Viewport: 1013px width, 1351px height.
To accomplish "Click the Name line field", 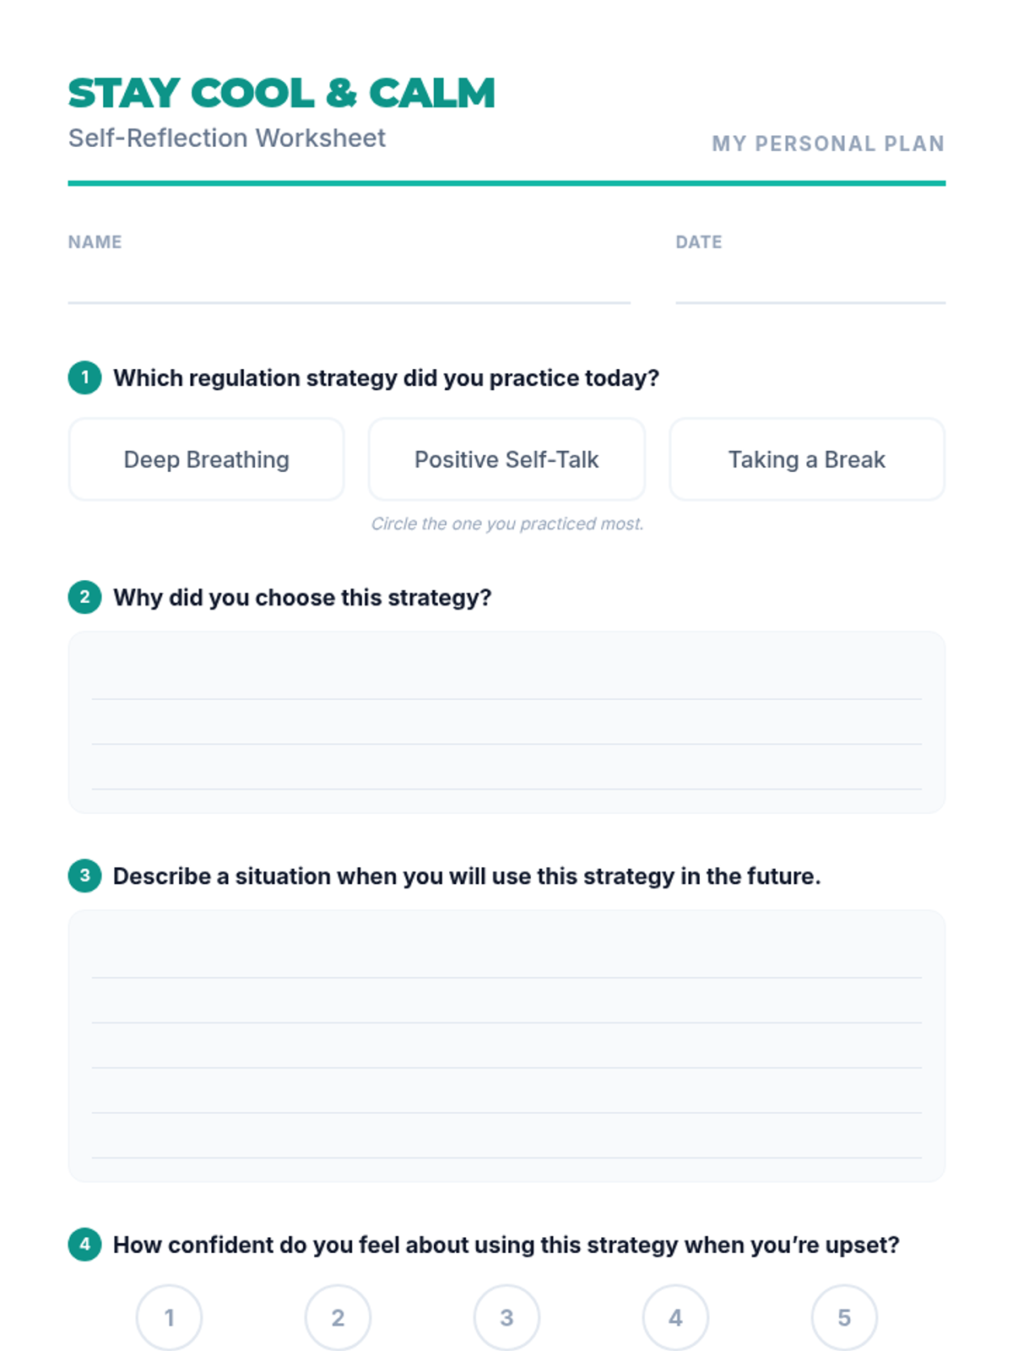I will pos(349,283).
